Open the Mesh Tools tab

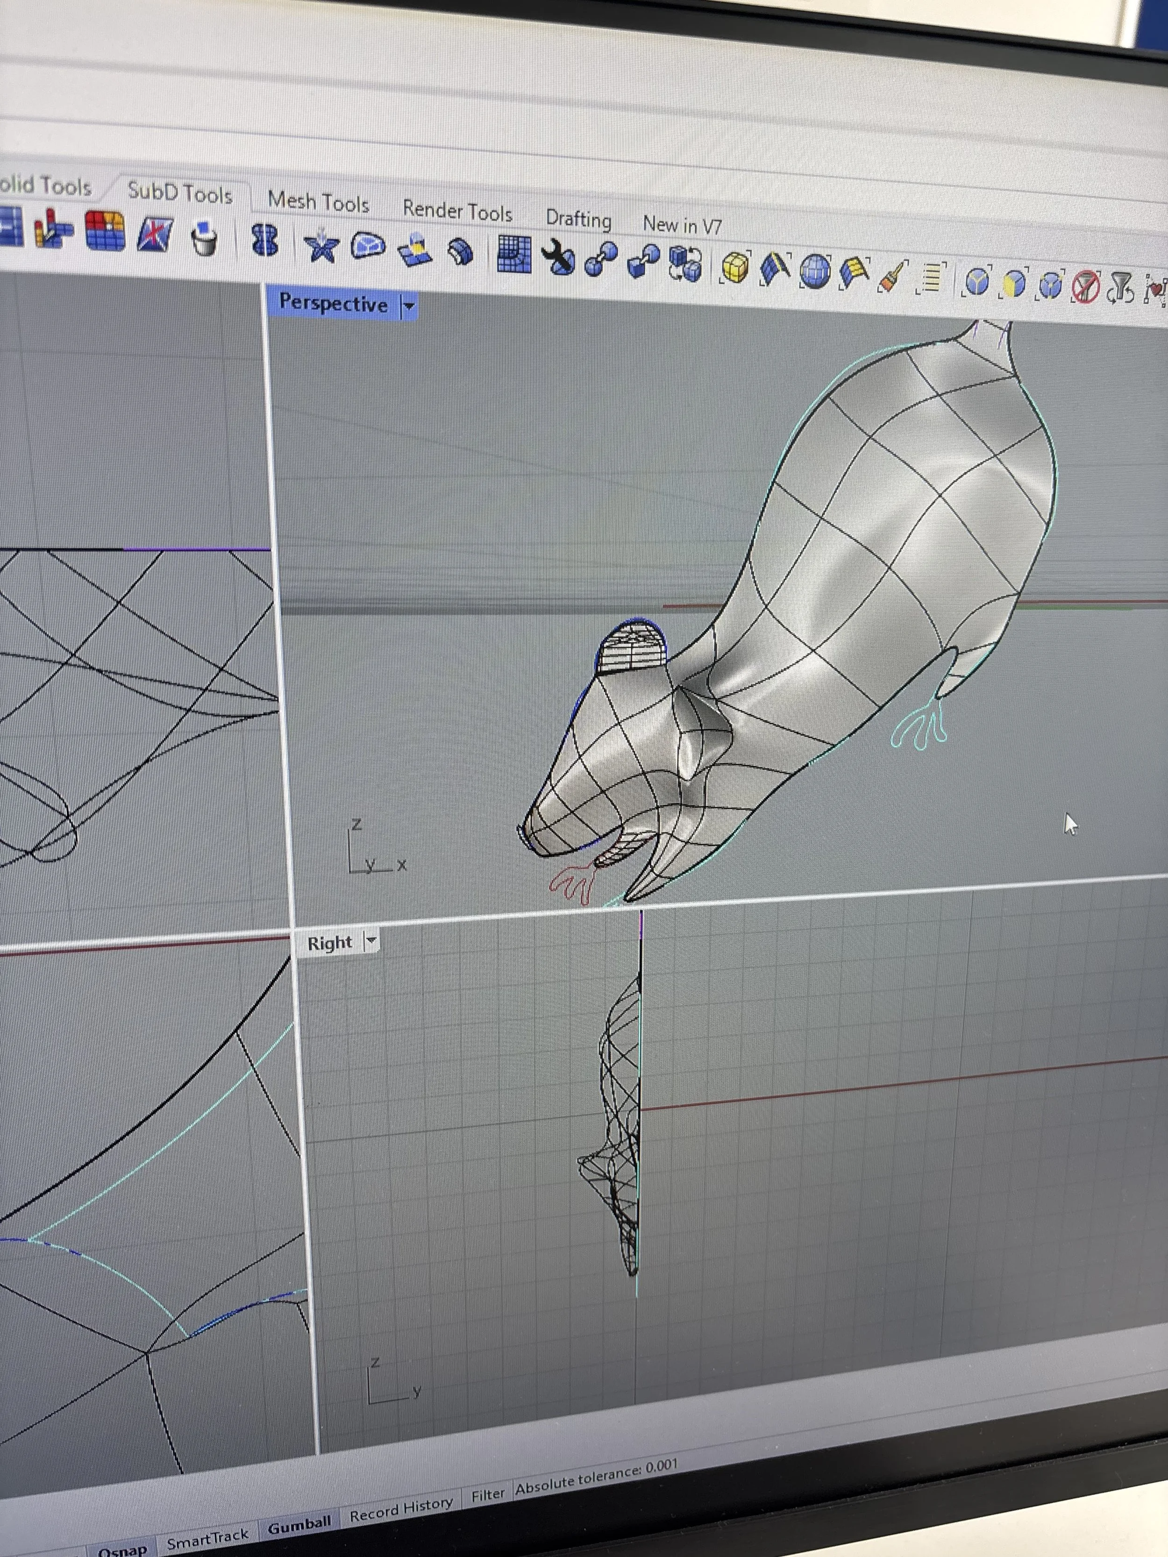click(318, 203)
